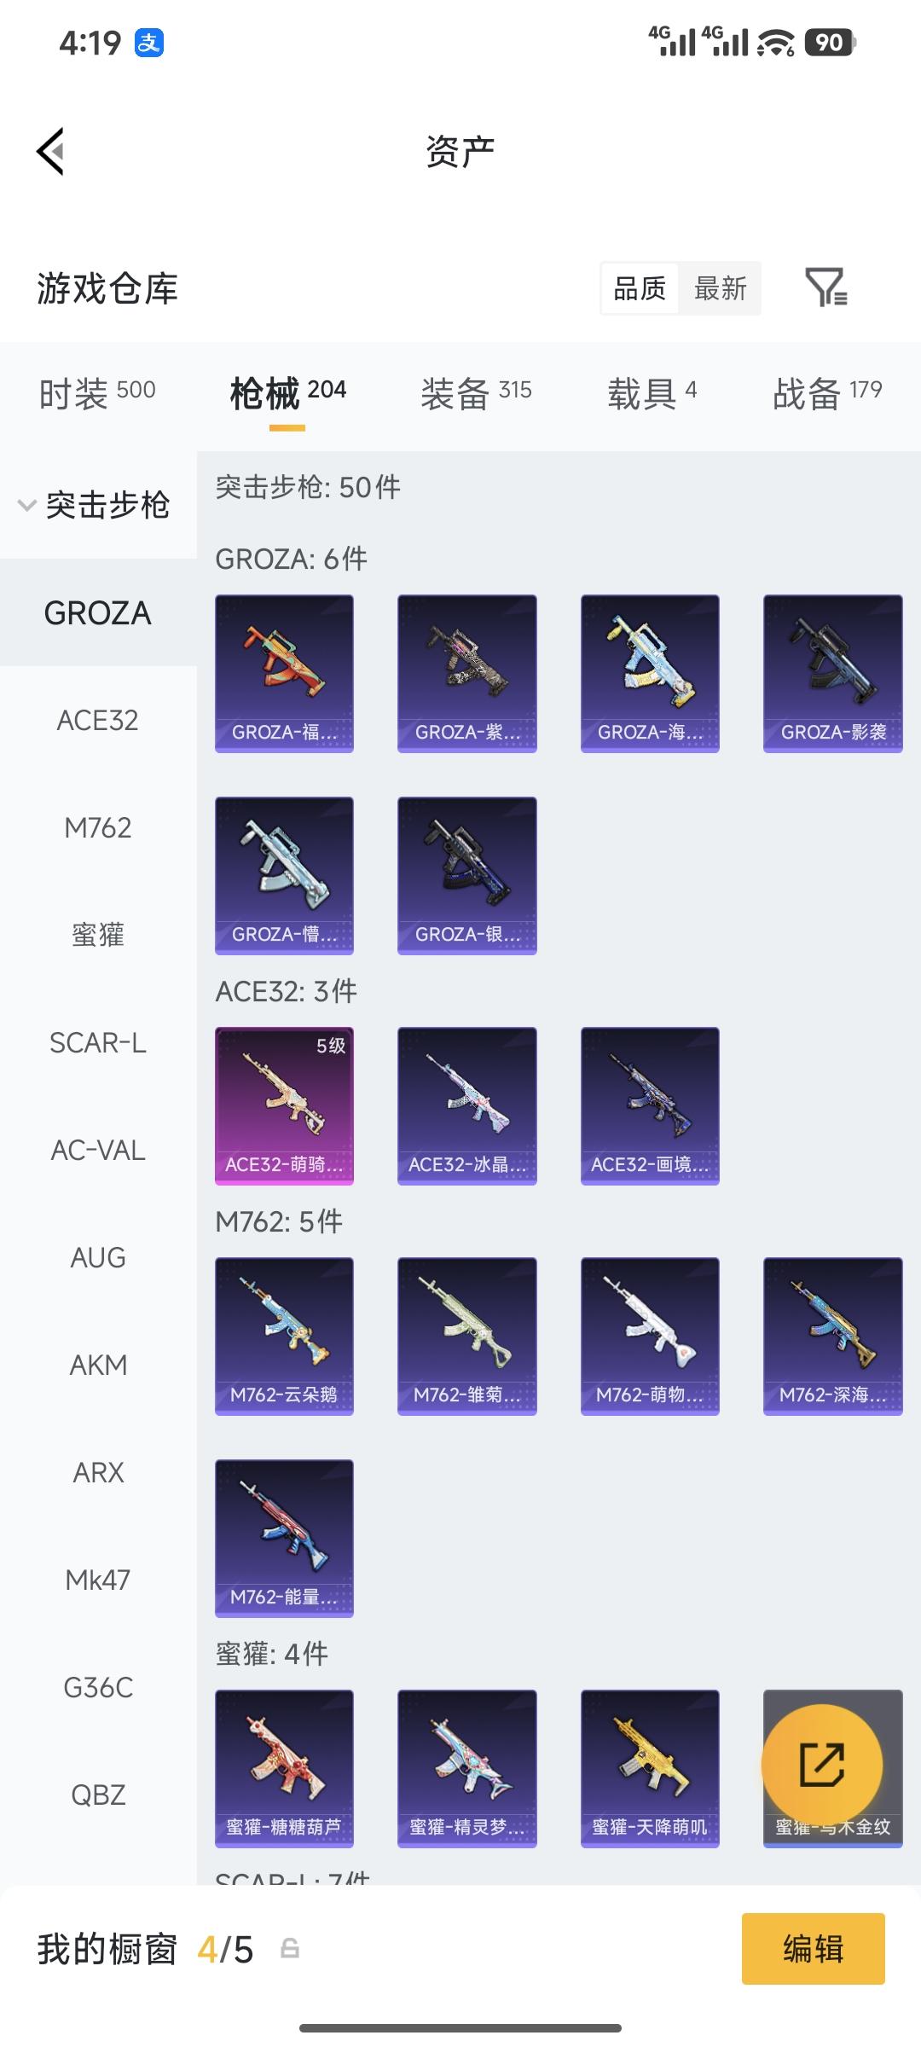
Task: Collapse the 突击步枪 category
Action: (x=95, y=505)
